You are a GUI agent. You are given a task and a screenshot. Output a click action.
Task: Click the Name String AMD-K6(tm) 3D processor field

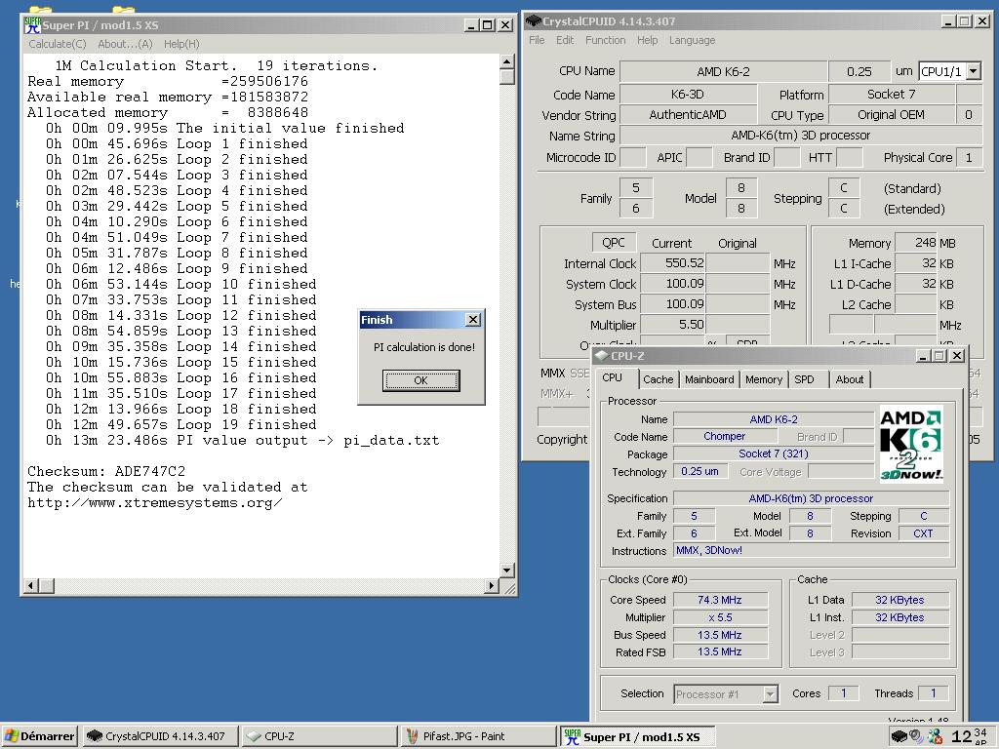[x=801, y=135]
